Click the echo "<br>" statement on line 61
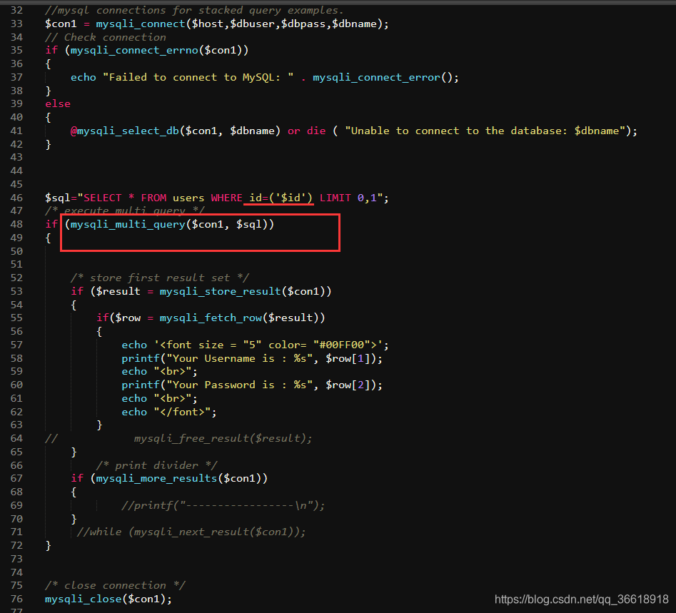The height and width of the screenshot is (613, 676). (x=159, y=399)
